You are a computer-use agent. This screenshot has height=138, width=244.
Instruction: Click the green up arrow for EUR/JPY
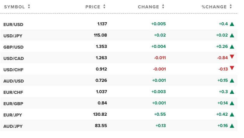(x=232, y=115)
